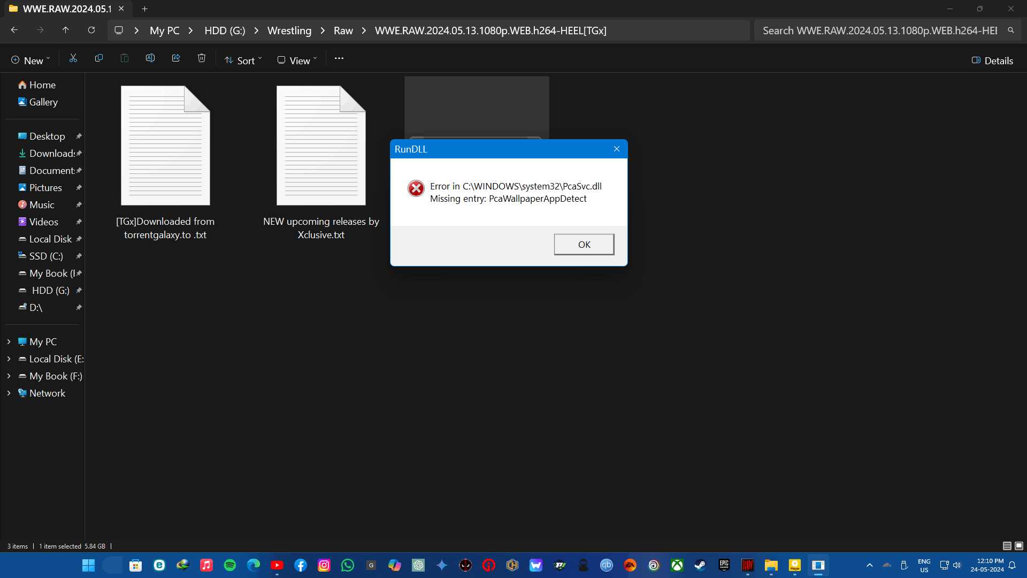Viewport: 1027px width, 578px height.
Task: Select the Share icon in the toolbar
Action: [176, 58]
